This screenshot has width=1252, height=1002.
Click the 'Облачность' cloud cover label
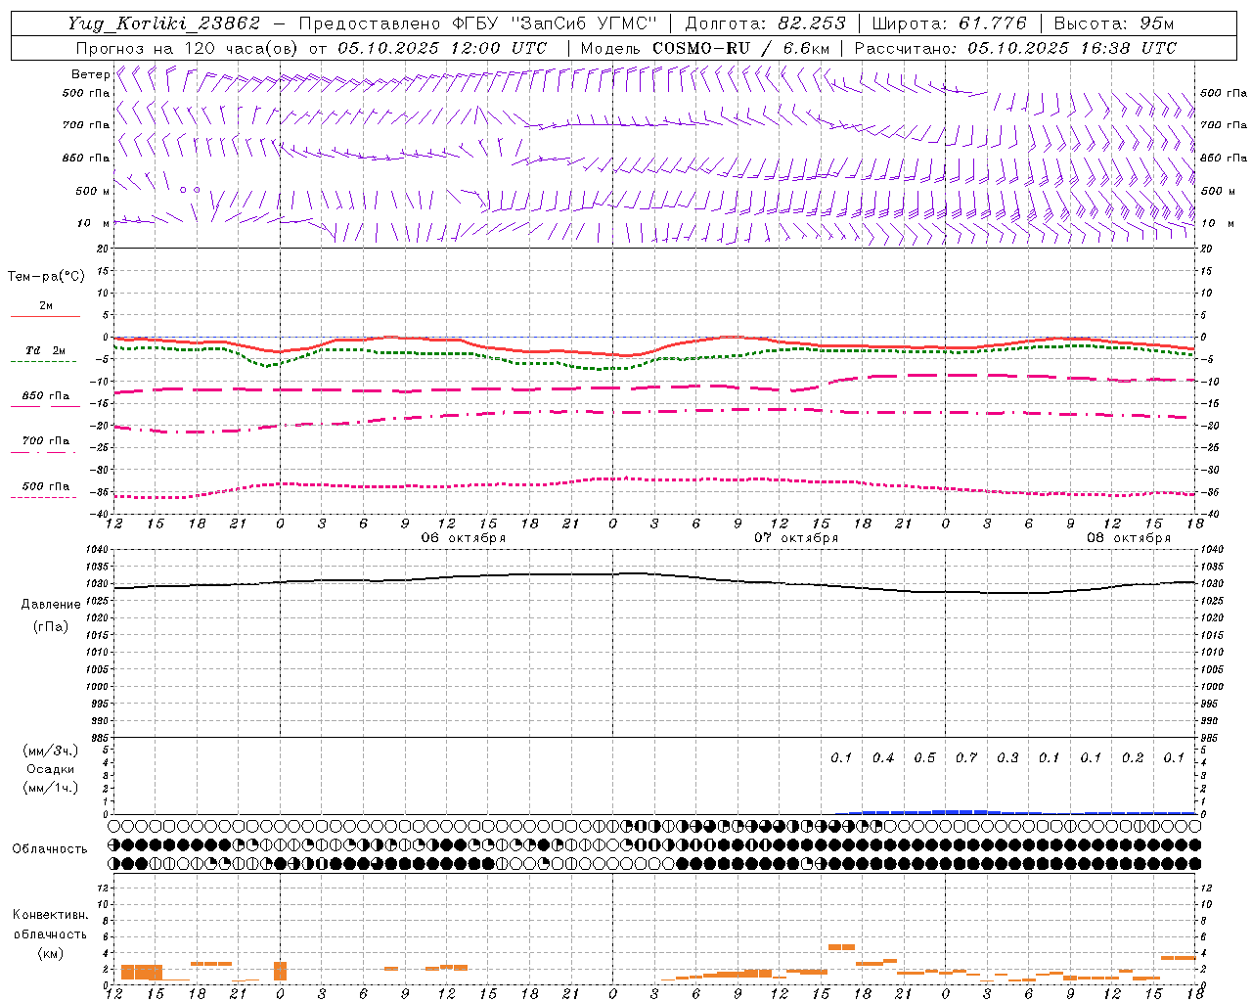pos(50,849)
